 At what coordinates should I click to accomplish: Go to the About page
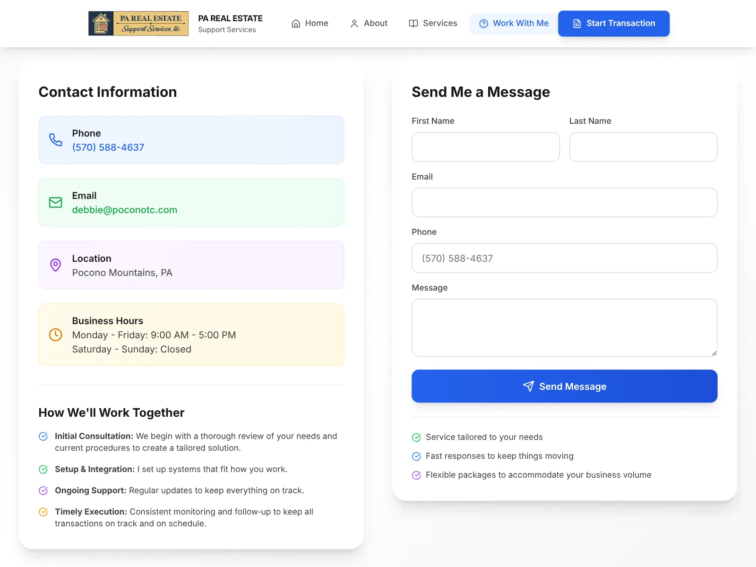coord(369,23)
